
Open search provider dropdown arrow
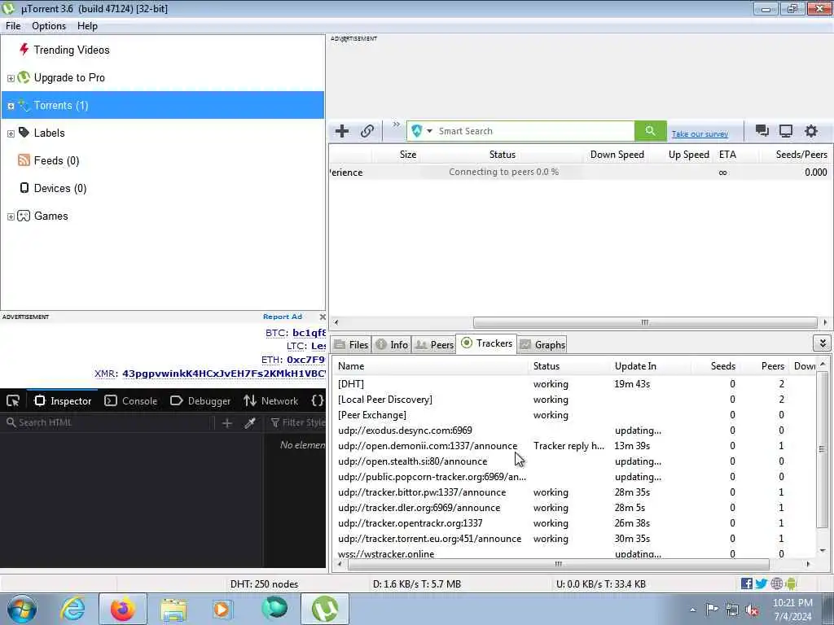[429, 131]
